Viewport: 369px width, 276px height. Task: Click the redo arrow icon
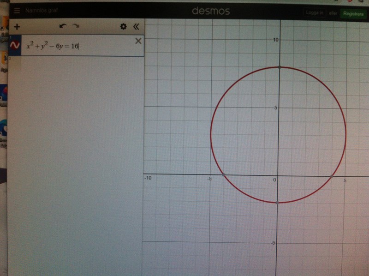[x=76, y=27]
